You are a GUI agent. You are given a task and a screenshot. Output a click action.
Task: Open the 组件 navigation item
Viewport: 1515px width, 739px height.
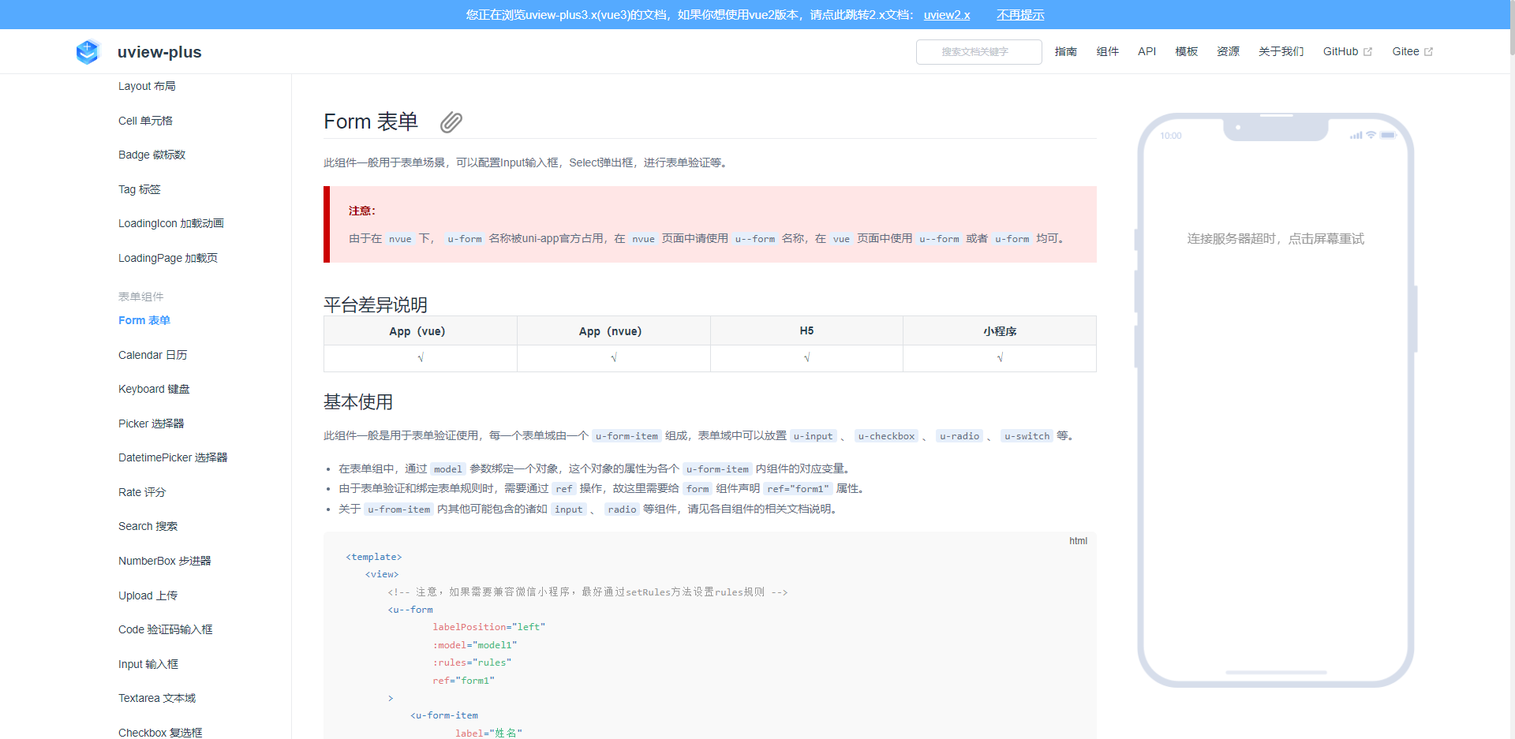(1107, 51)
